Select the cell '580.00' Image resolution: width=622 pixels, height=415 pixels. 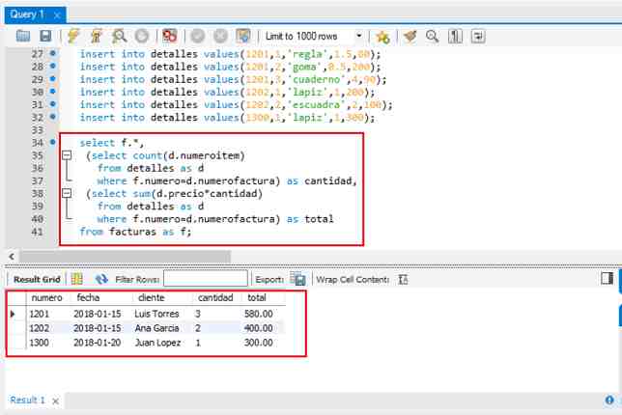point(258,314)
